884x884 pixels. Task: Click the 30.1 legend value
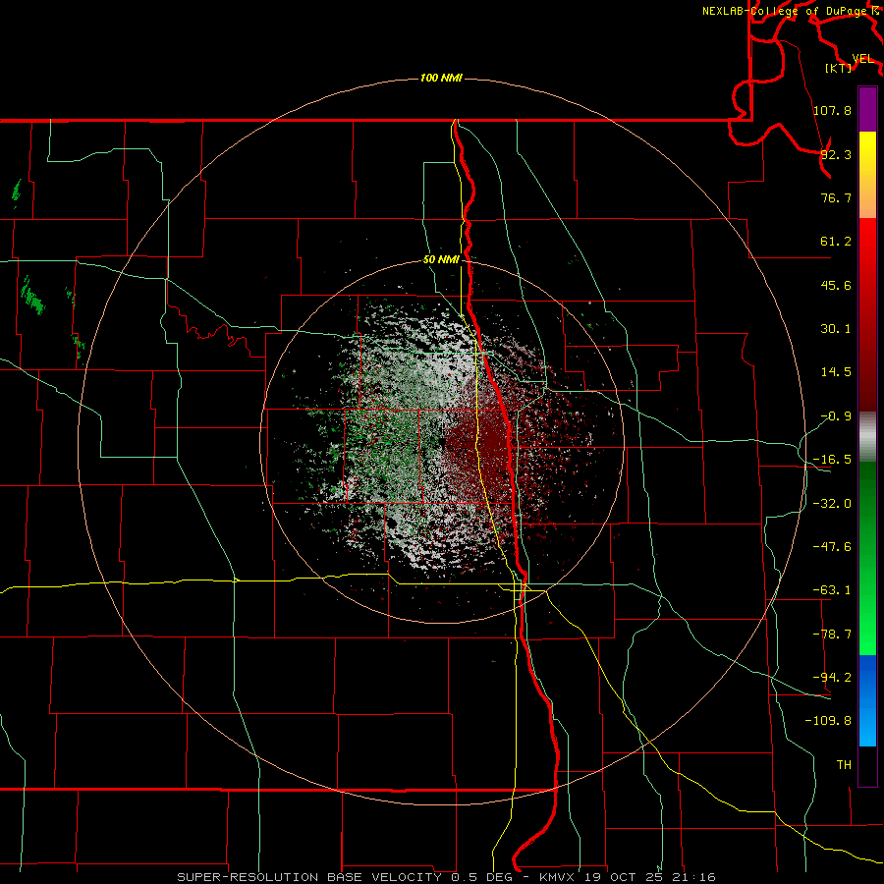point(836,329)
